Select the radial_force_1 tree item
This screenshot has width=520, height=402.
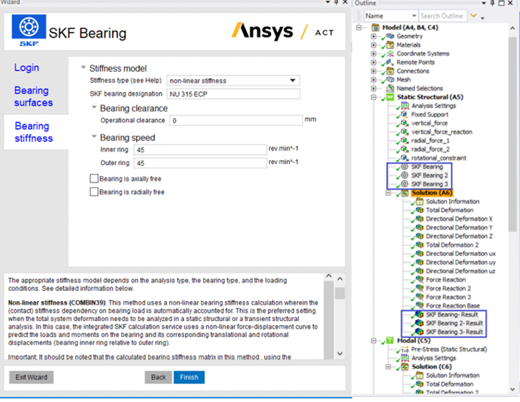click(431, 140)
